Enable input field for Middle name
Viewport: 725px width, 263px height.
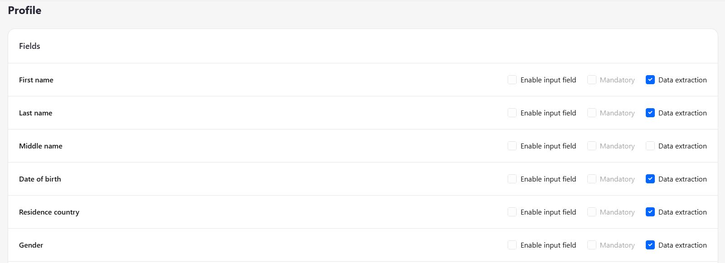[x=512, y=146]
